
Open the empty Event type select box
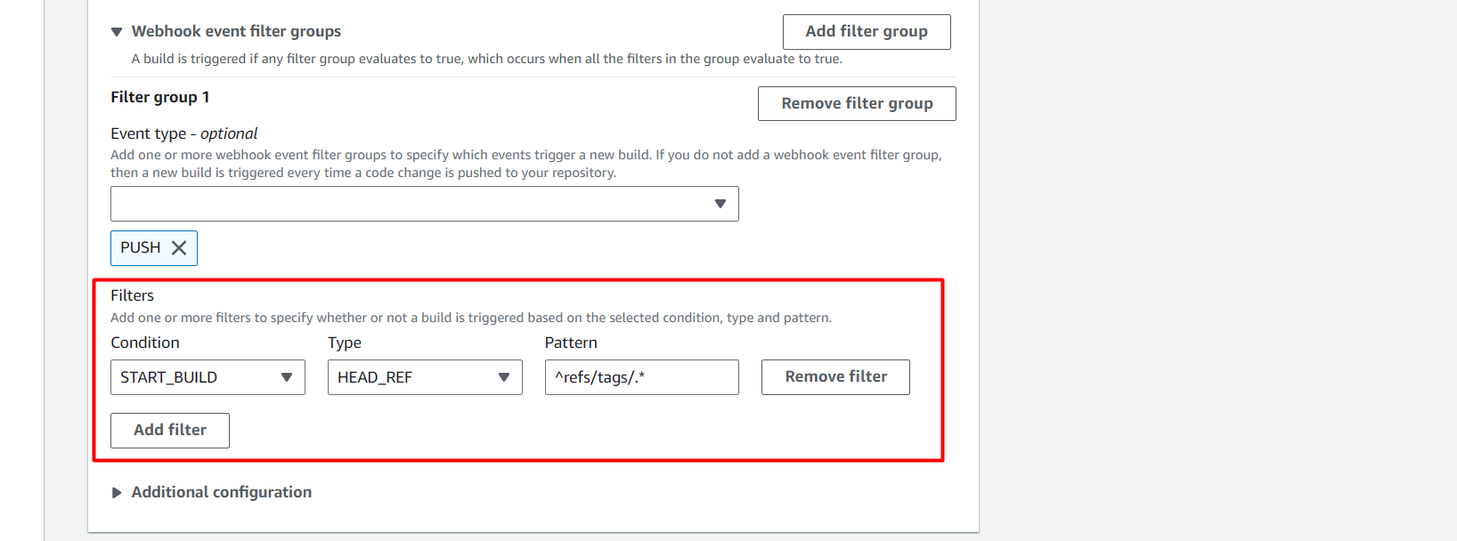click(x=410, y=204)
